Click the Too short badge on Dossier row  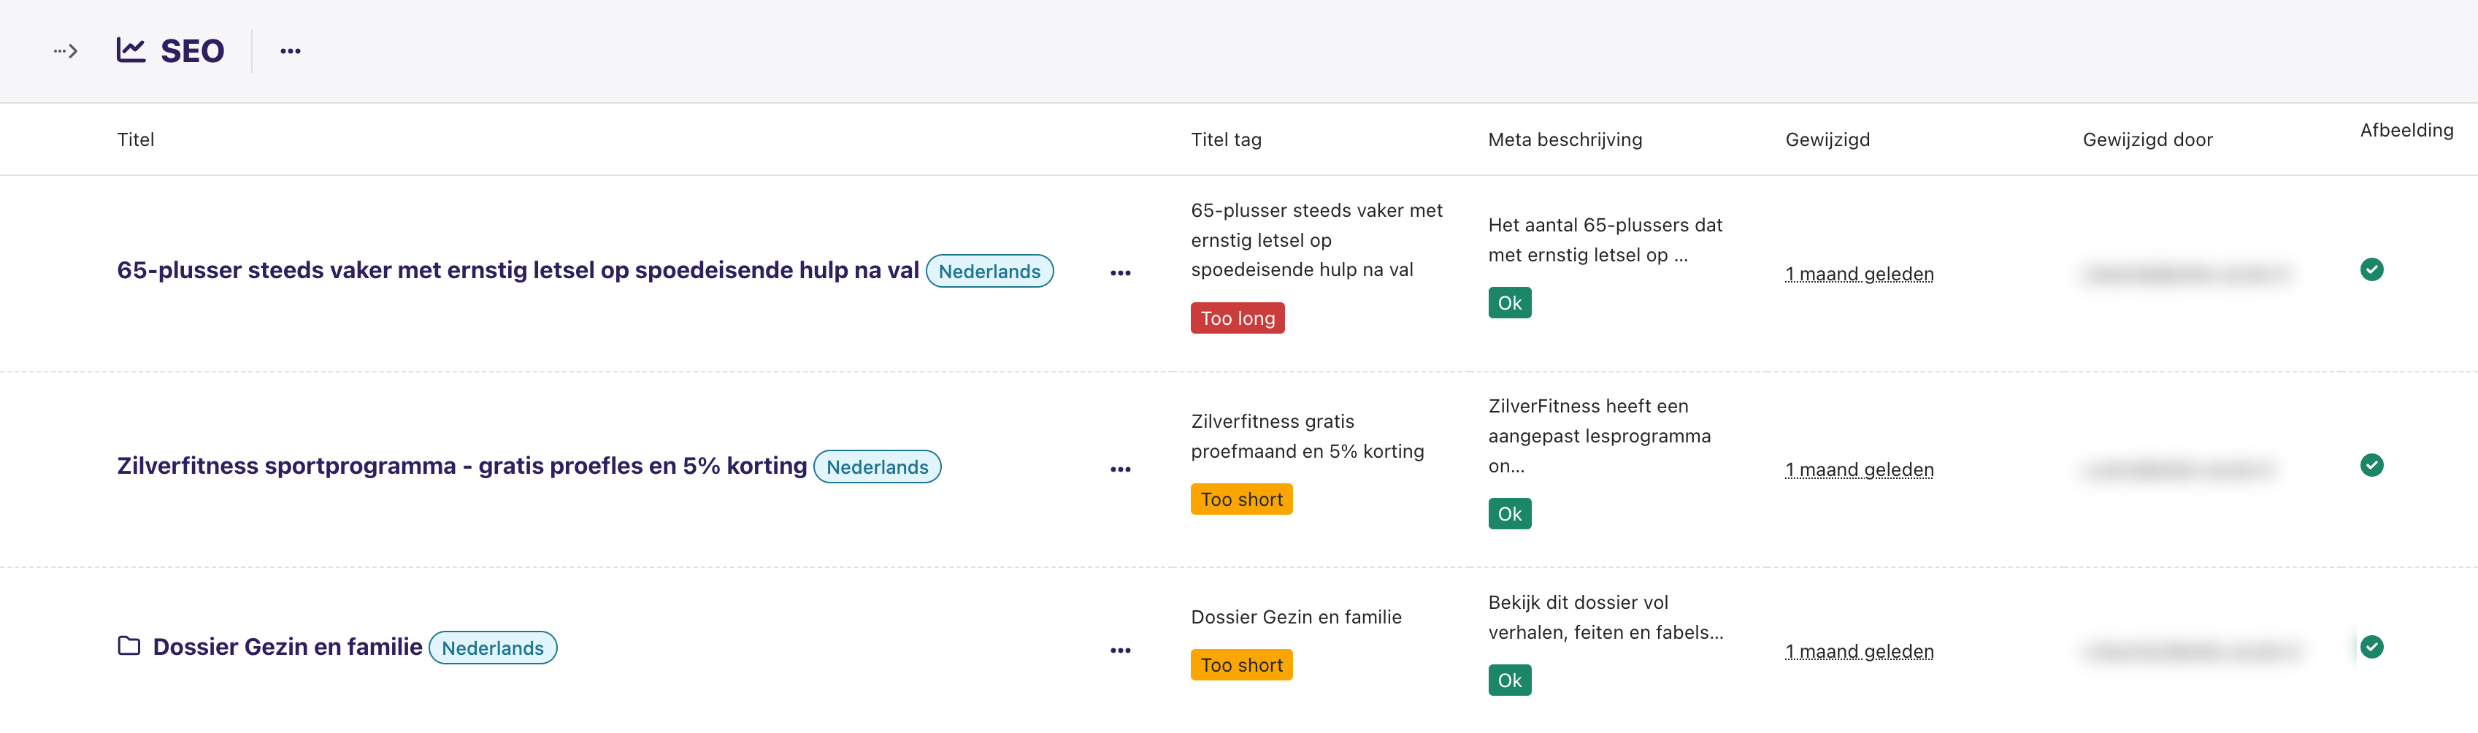click(1241, 666)
